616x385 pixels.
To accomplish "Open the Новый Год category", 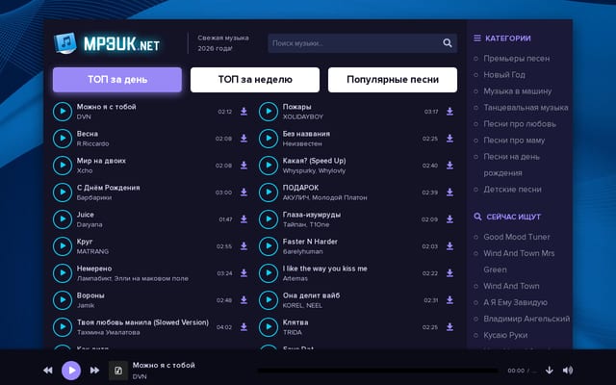I will [x=504, y=75].
